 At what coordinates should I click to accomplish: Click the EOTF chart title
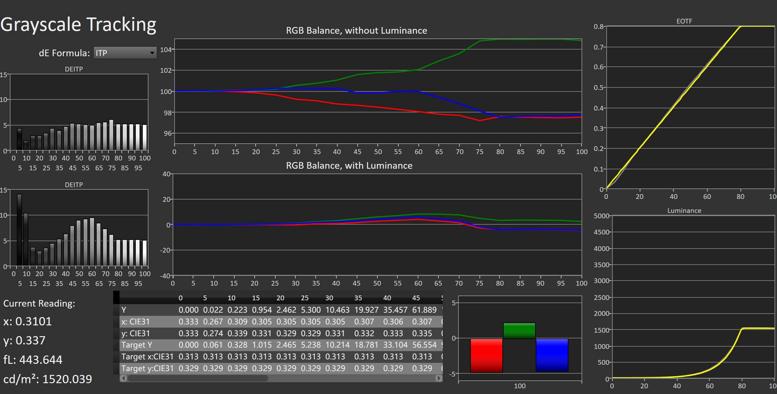pos(684,21)
